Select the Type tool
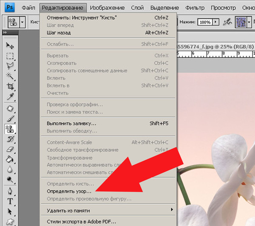 click(x=10, y=201)
